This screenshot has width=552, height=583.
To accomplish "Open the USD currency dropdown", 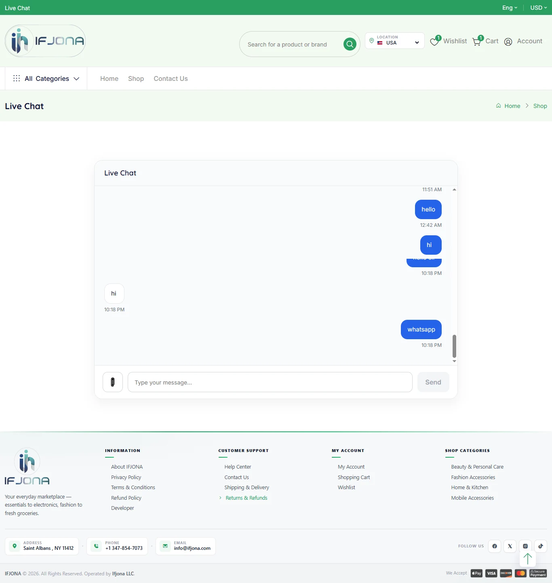I will click(539, 8).
